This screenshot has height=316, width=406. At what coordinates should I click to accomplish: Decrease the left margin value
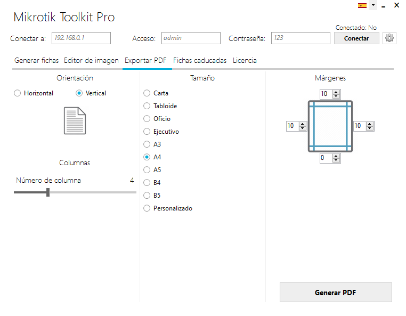point(302,128)
